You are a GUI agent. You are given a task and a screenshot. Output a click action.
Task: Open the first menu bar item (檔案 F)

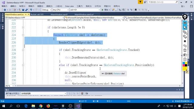[x=5, y=6]
